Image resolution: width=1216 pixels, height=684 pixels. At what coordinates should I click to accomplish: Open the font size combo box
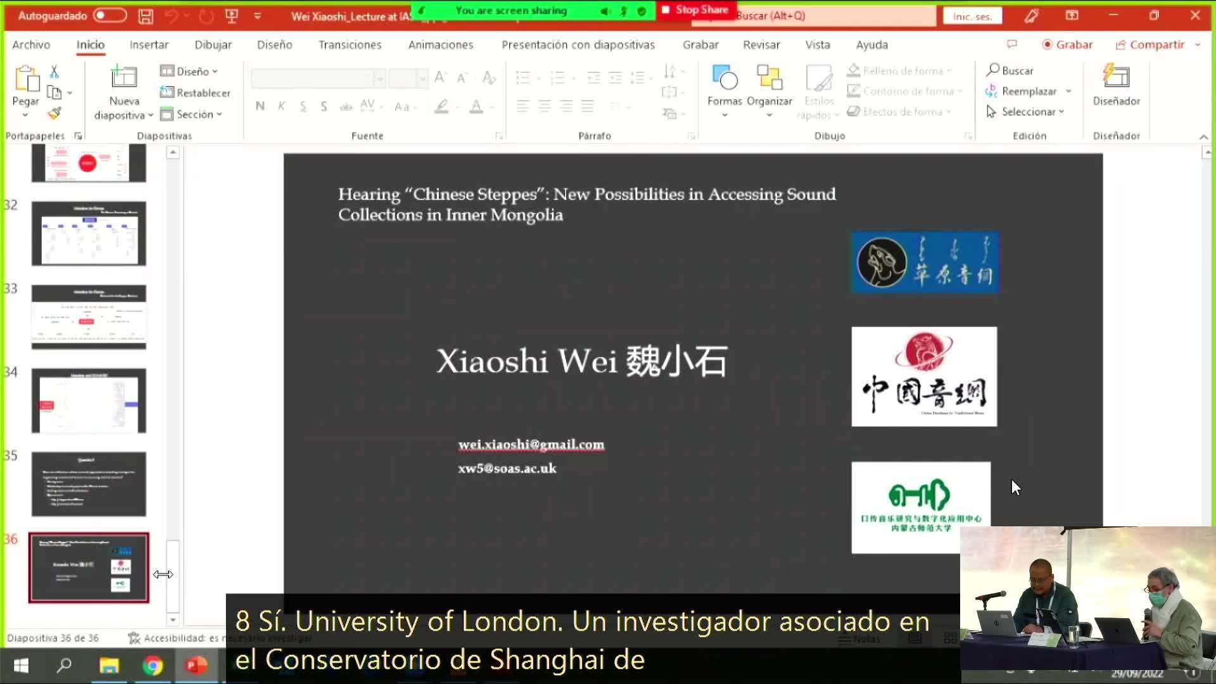[408, 79]
